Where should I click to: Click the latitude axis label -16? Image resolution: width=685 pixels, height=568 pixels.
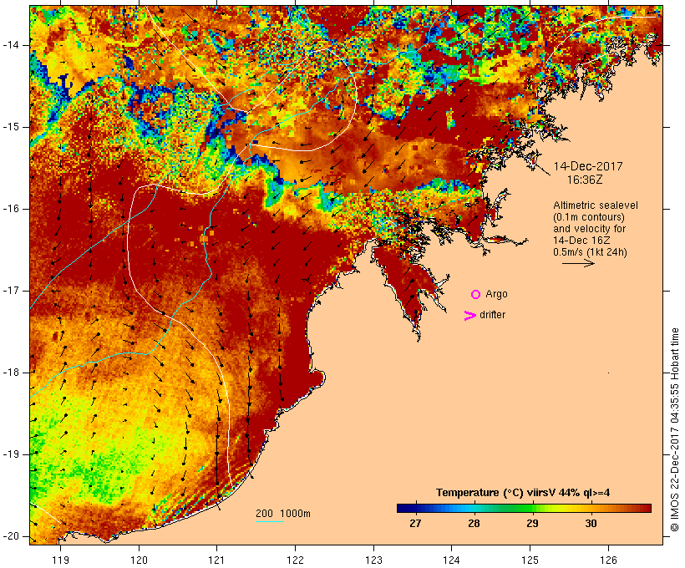(10, 209)
